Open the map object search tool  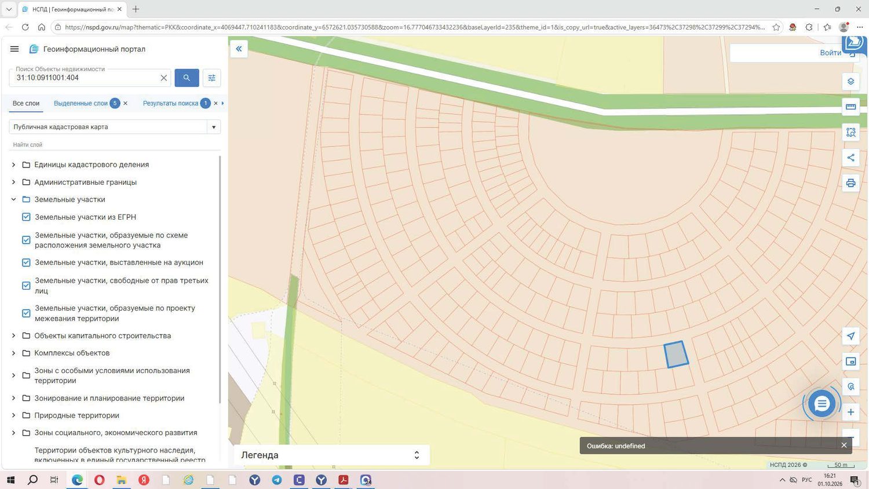[x=850, y=386]
